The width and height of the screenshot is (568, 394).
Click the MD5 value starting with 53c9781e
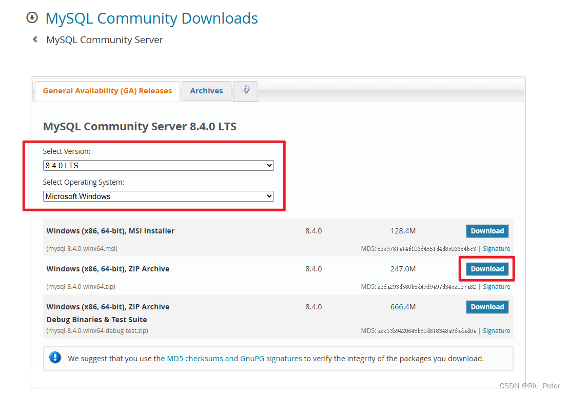pos(426,249)
